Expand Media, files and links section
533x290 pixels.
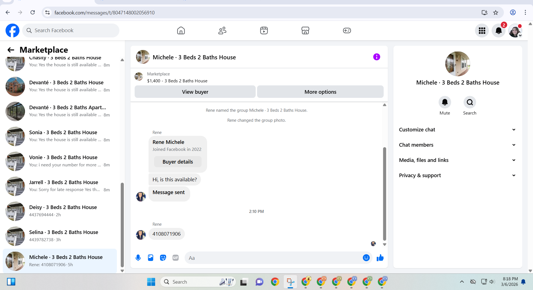(x=457, y=160)
